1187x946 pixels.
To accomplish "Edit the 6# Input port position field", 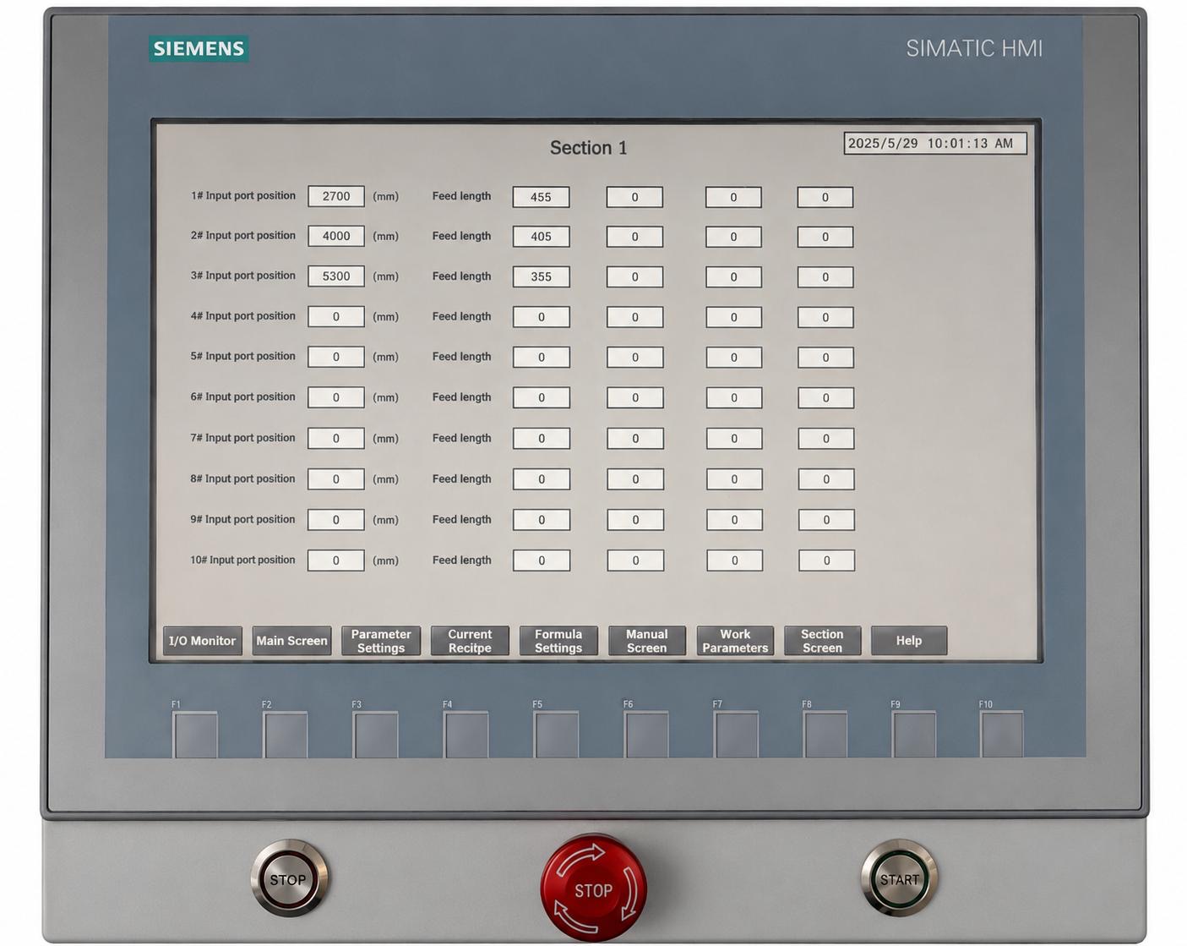I will [x=336, y=397].
